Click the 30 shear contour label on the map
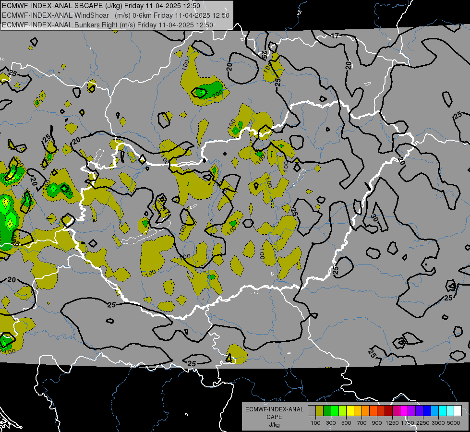This screenshot has width=470, height=432. click(x=374, y=217)
